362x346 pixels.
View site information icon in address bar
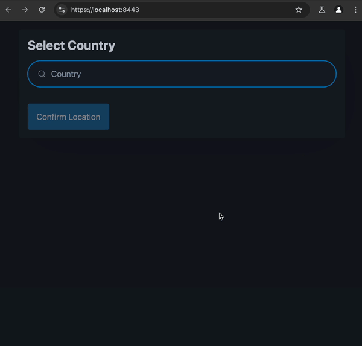pos(62,10)
